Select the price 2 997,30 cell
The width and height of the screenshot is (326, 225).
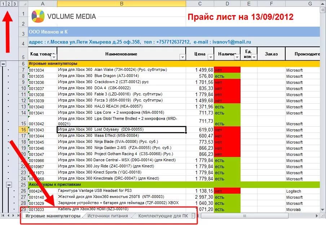[200, 197]
